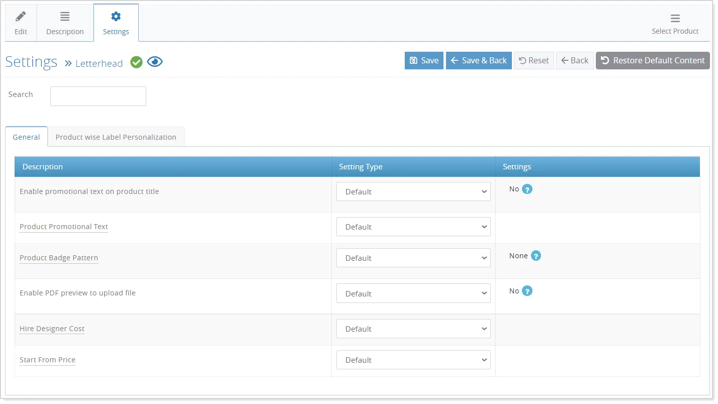The image size is (718, 404).
Task: Click the Settings page heading
Action: pyautogui.click(x=31, y=62)
